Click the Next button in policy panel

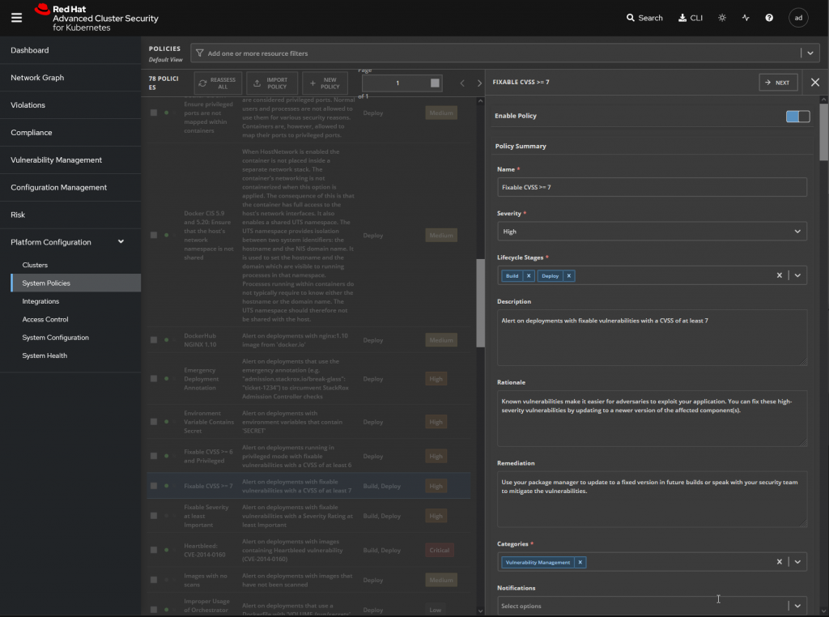[778, 83]
